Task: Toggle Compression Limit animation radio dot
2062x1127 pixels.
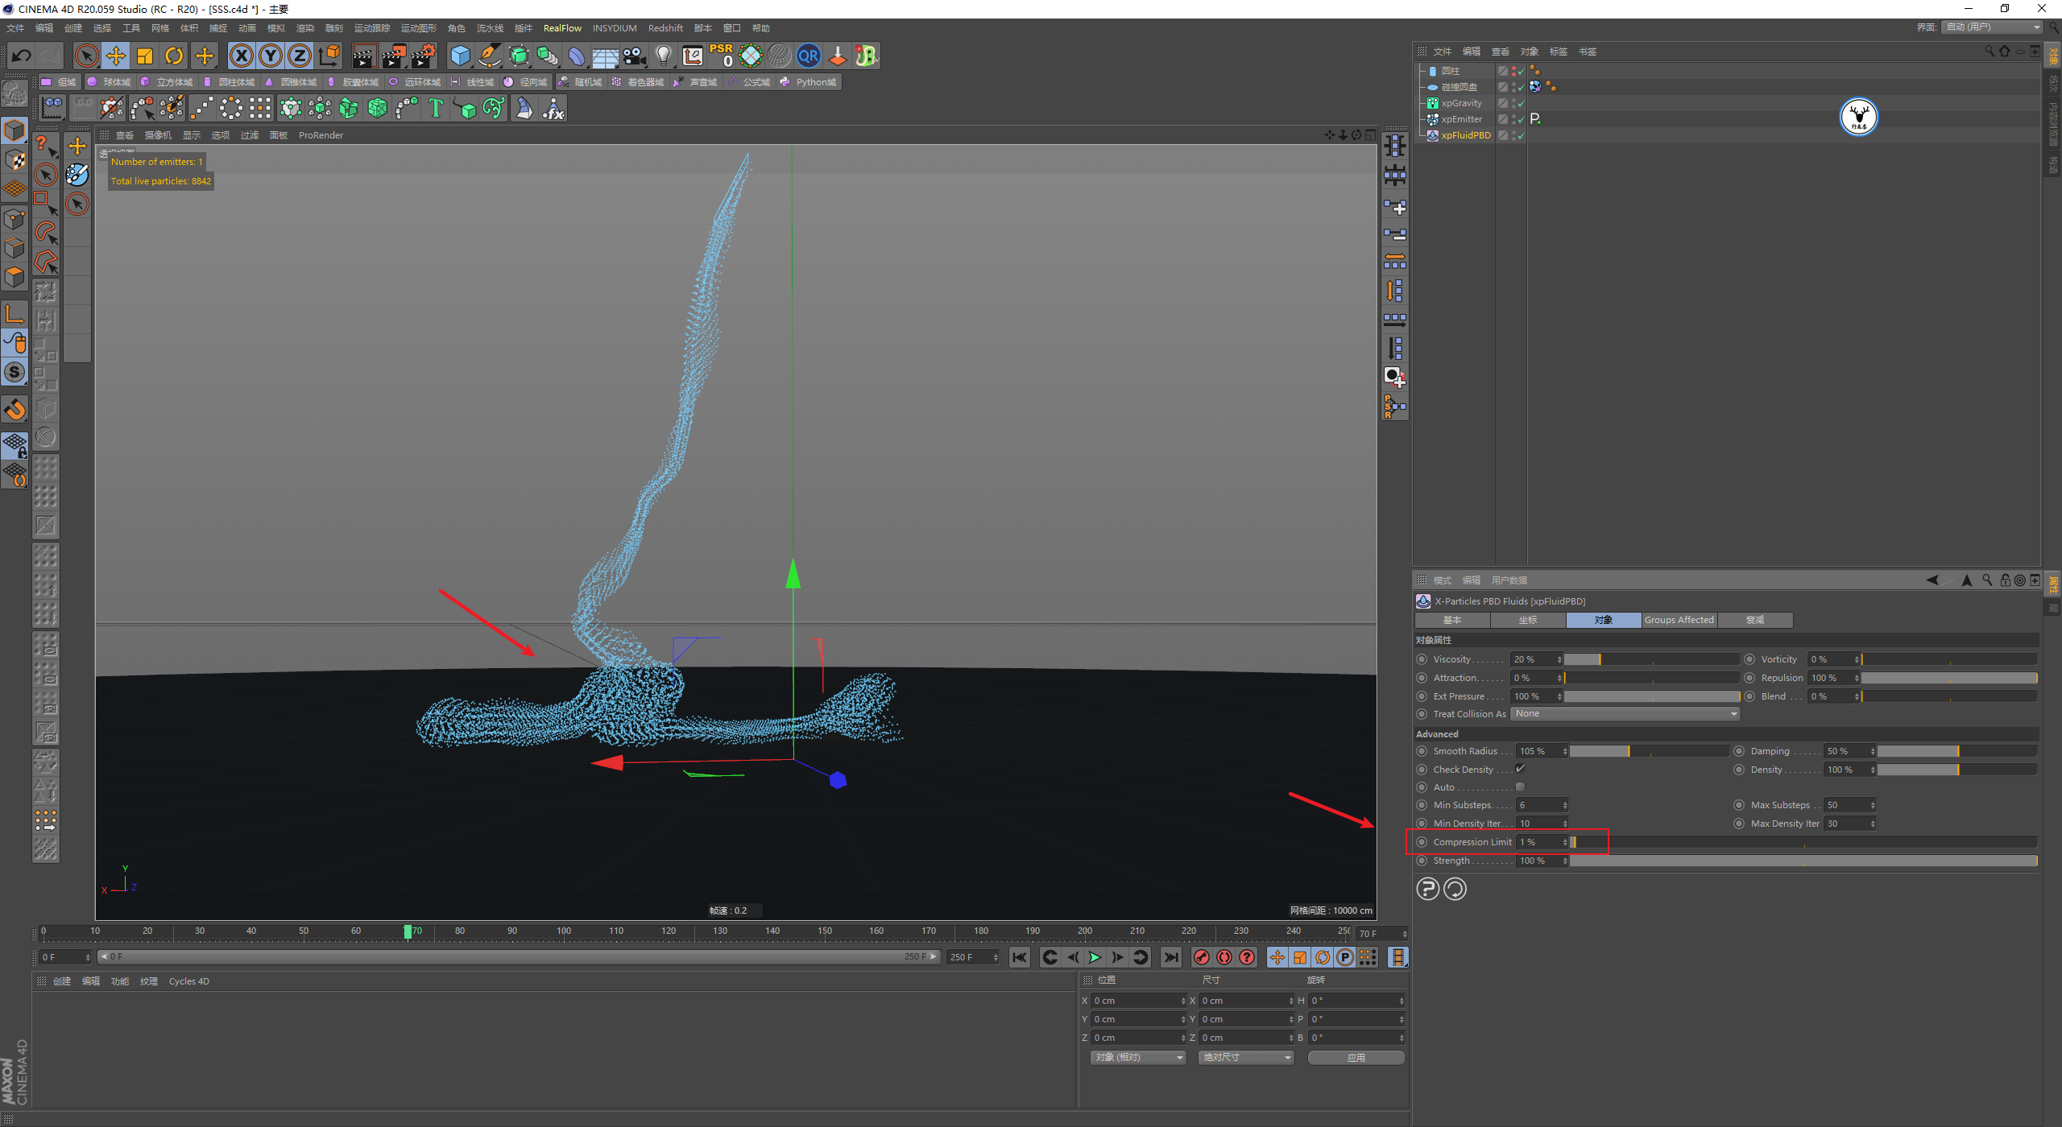Action: (1422, 842)
